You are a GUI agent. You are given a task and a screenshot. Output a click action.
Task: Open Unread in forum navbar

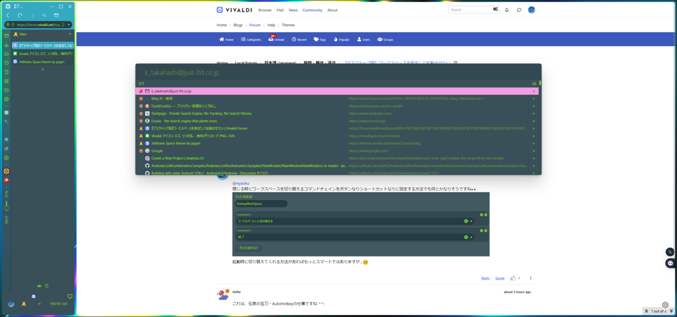coord(276,39)
